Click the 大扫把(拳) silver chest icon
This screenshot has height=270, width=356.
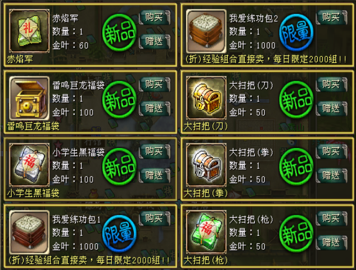(206, 165)
